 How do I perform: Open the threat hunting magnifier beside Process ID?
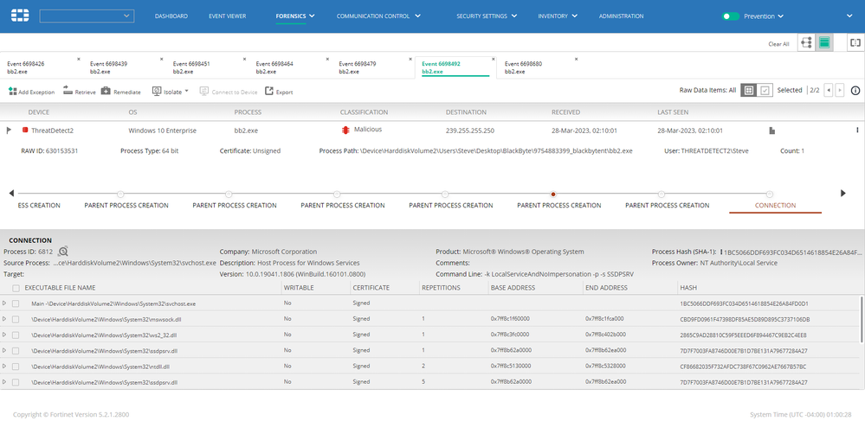(x=63, y=252)
